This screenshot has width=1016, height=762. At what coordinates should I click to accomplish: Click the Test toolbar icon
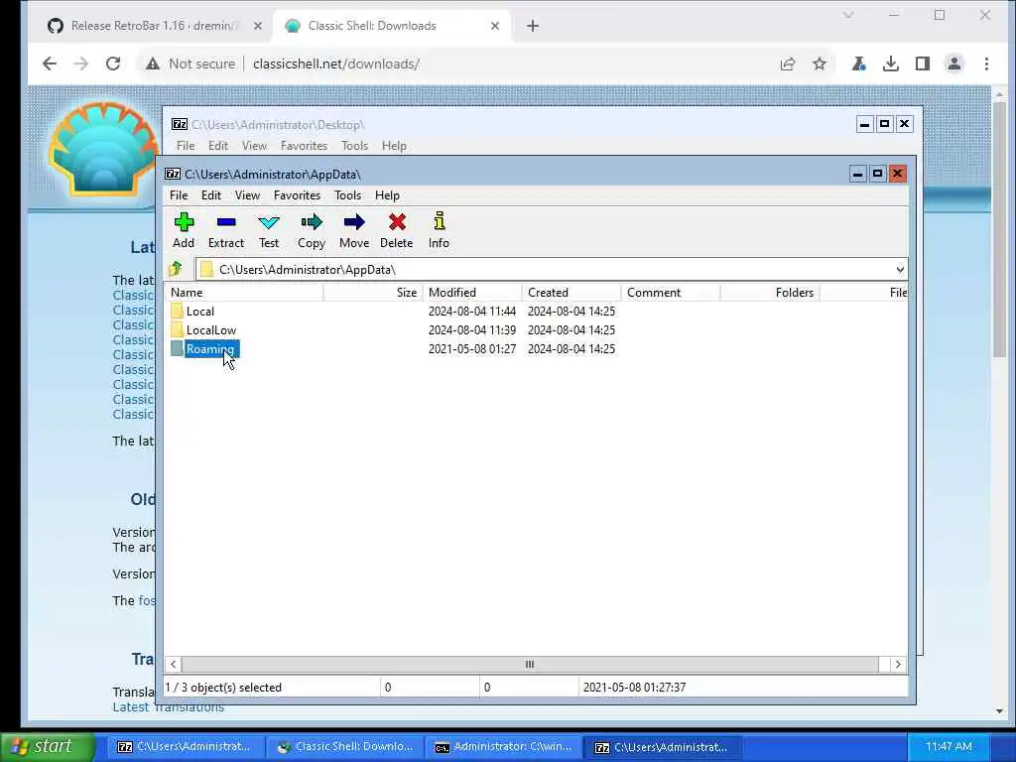(269, 223)
